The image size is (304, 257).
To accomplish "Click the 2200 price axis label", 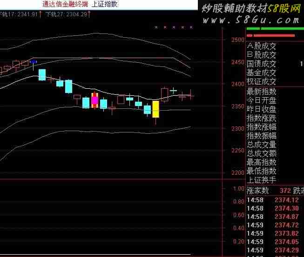I will tap(237, 172).
